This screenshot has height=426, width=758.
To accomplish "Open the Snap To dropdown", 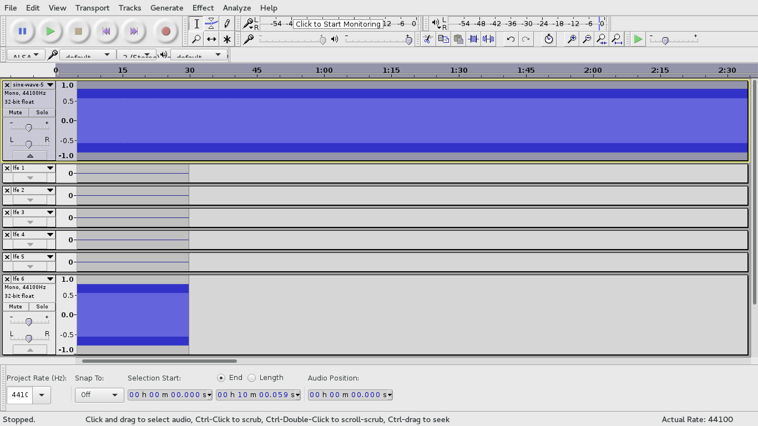I will pos(99,395).
